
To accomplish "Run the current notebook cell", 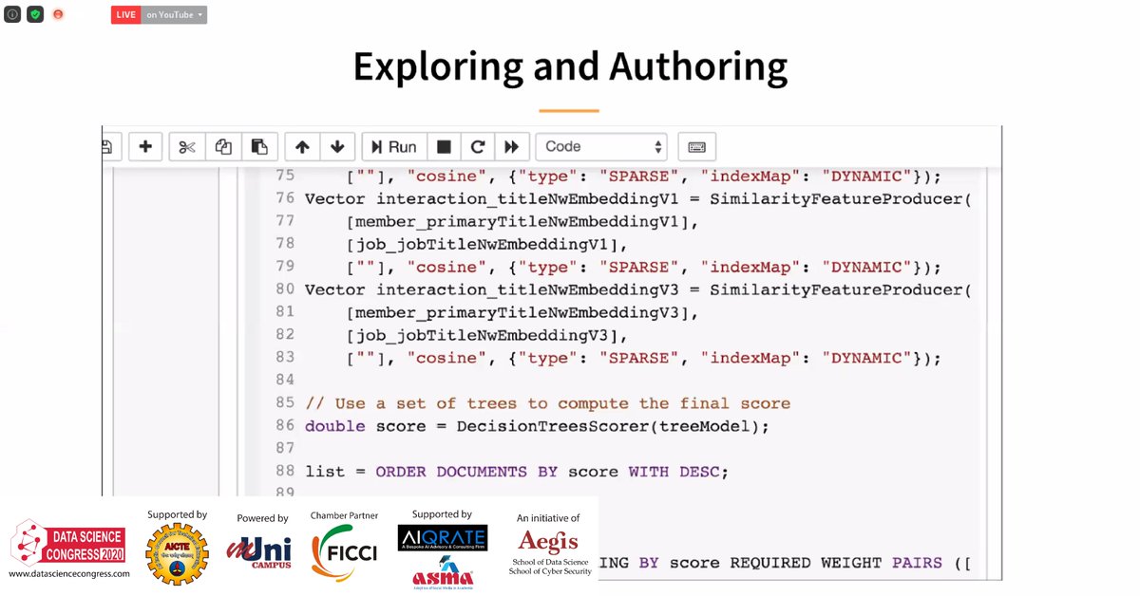I will (393, 146).
